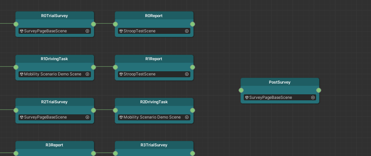The height and width of the screenshot is (156, 371).
Task: Click SurveyPageBaseScene field in R0TrialSurvey node
Action: click(x=55, y=31)
